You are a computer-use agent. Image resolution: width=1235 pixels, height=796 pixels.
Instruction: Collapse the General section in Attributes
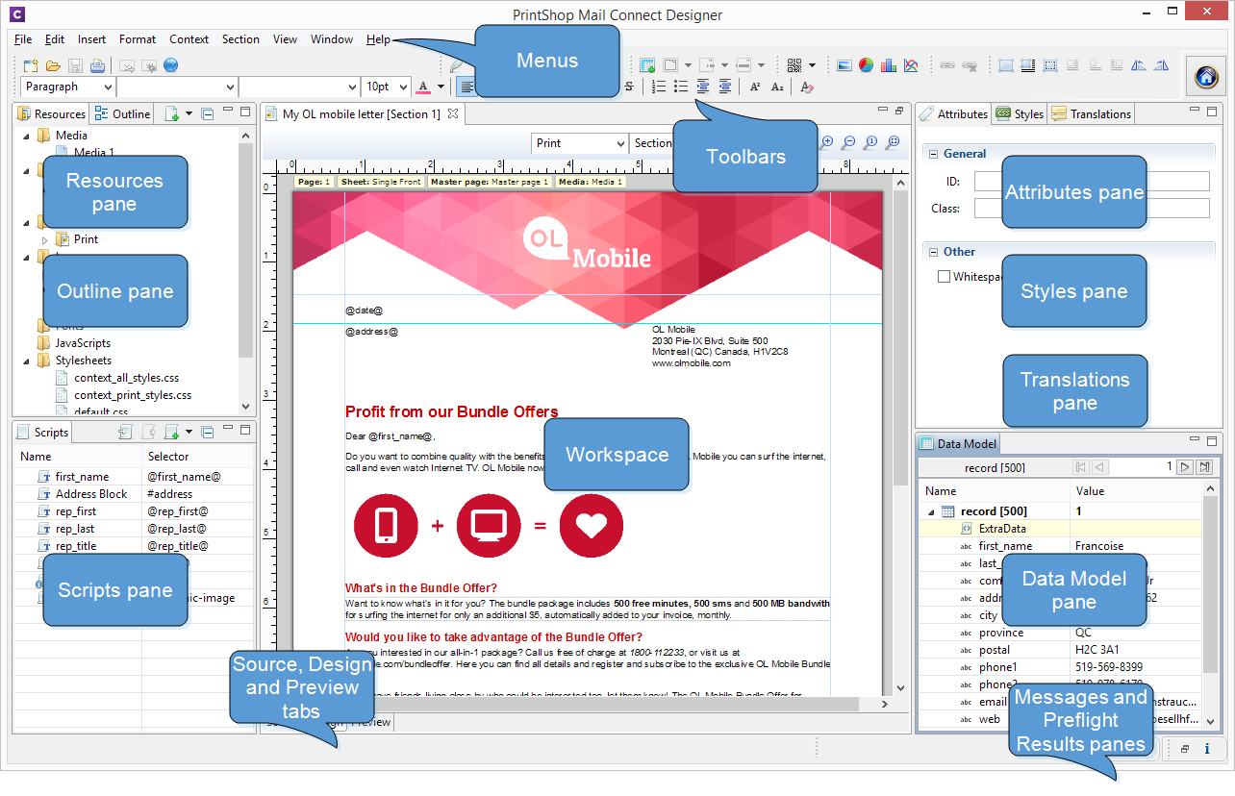coord(932,154)
